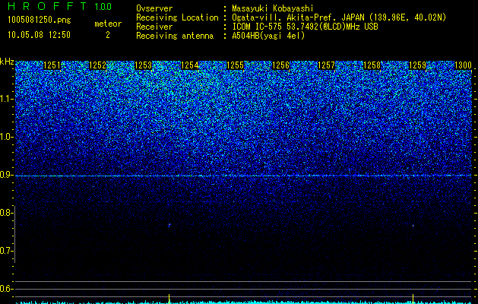Image resolution: width=478 pixels, height=304 pixels.
Task: Click the 1.0 kHz axis label
Action: [6, 137]
